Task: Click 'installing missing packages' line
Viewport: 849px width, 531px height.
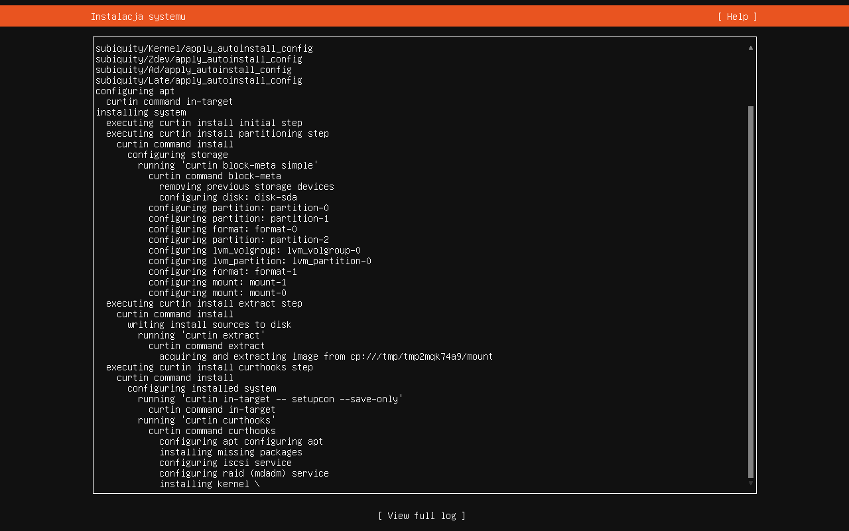Action: [231, 452]
